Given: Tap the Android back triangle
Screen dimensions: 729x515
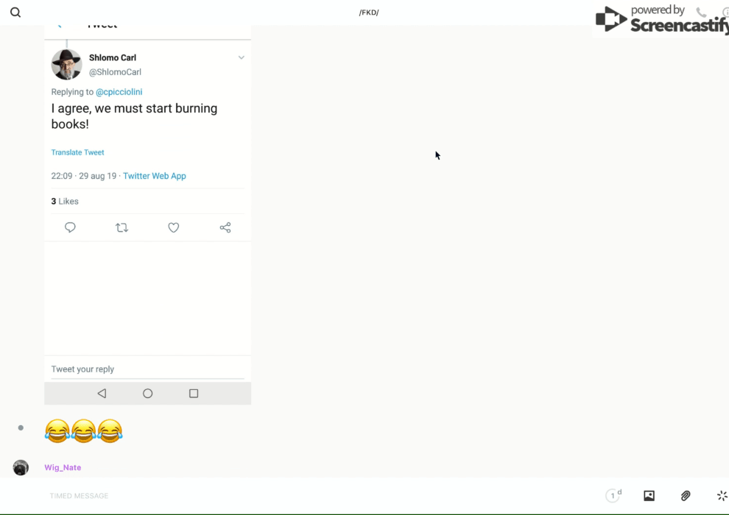Looking at the screenshot, I should (102, 394).
